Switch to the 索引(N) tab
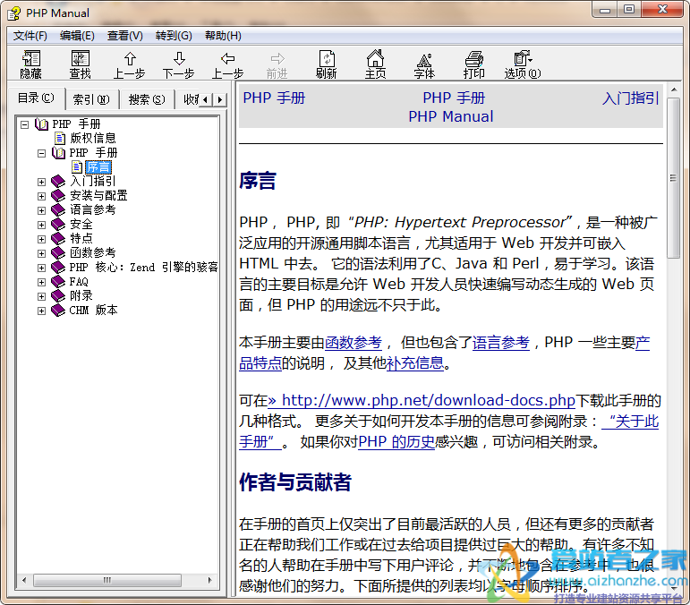Image resolution: width=690 pixels, height=605 pixels. point(91,99)
